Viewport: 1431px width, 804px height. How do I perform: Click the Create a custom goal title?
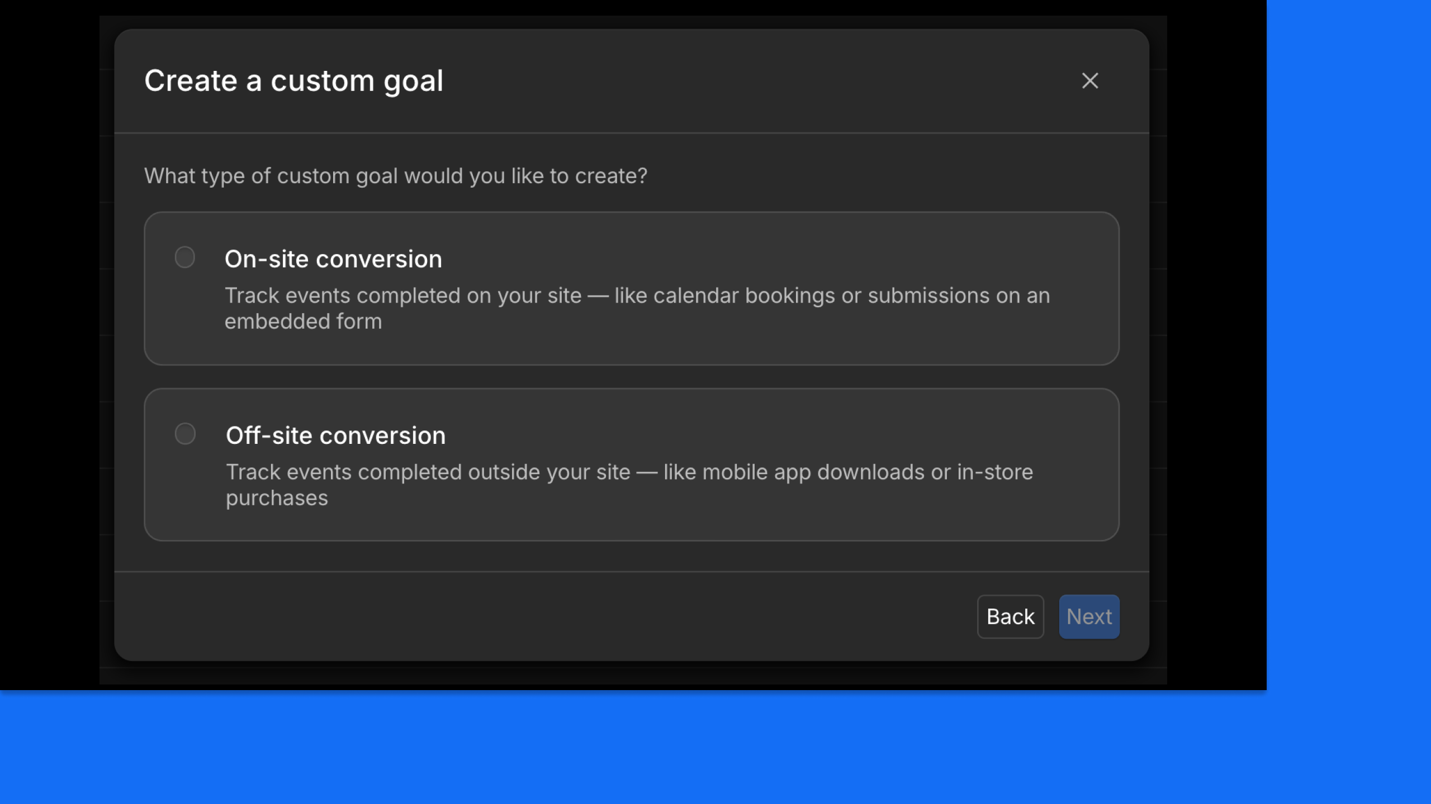pyautogui.click(x=295, y=80)
